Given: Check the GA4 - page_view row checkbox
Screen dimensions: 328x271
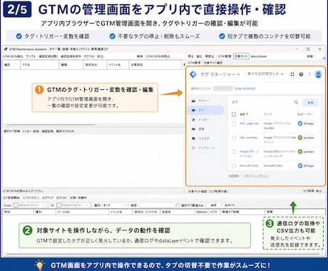Looking at the screenshot, I should [234, 123].
